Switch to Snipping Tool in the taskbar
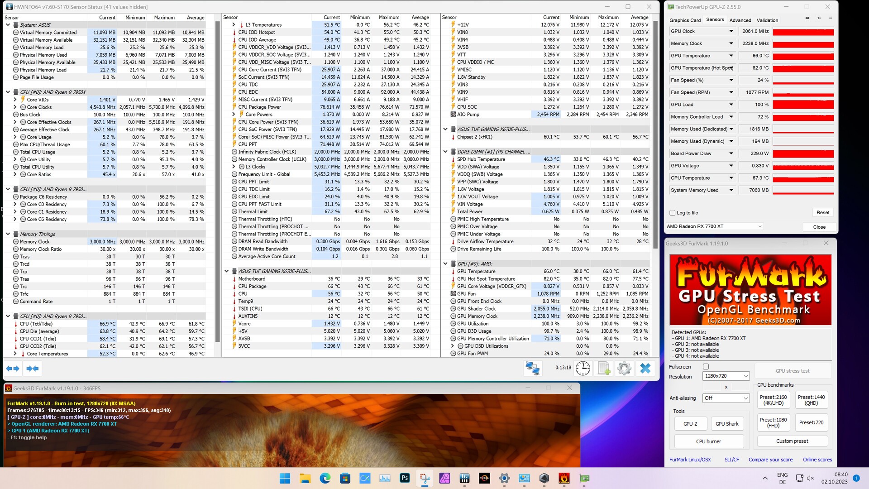Image resolution: width=869 pixels, height=489 pixels. (x=425, y=478)
